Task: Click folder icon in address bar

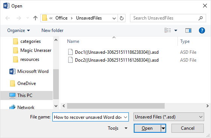Action: (x=44, y=18)
